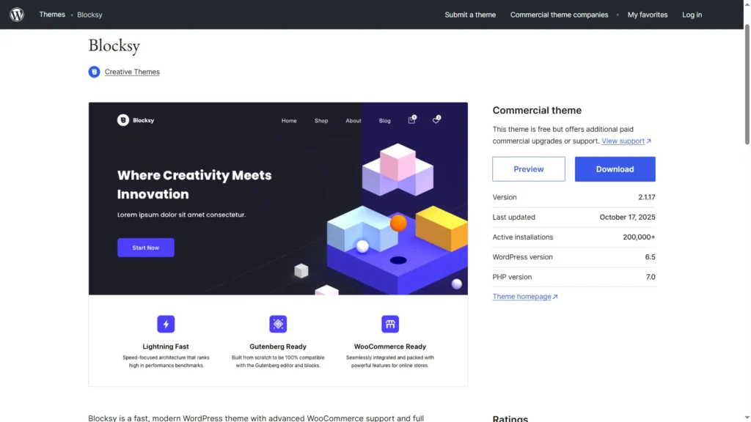751x422 pixels.
Task: Go to My favorites
Action: (647, 15)
